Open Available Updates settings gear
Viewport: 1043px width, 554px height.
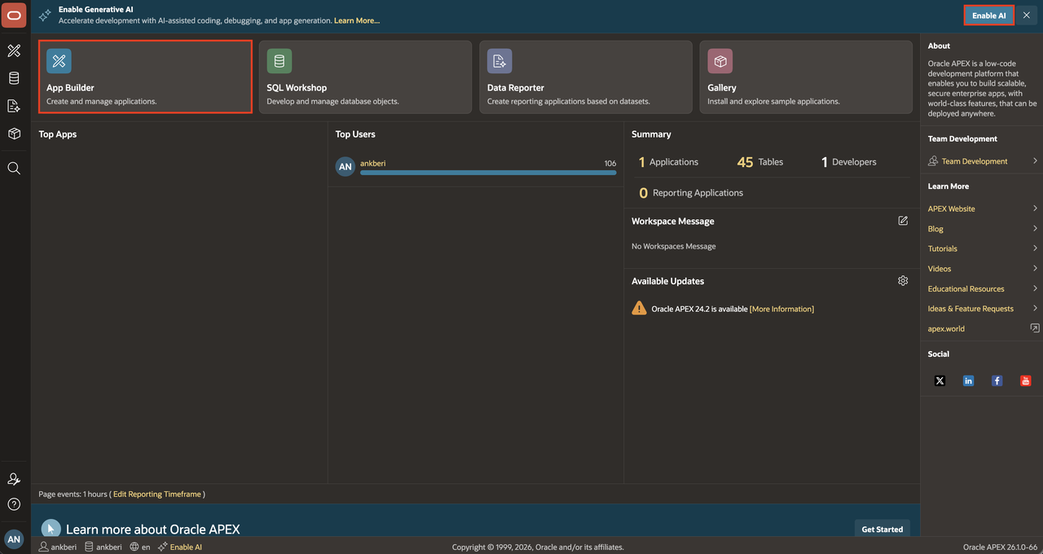click(x=903, y=280)
